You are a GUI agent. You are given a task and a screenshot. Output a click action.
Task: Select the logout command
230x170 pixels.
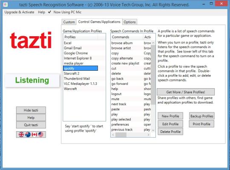point(131,94)
